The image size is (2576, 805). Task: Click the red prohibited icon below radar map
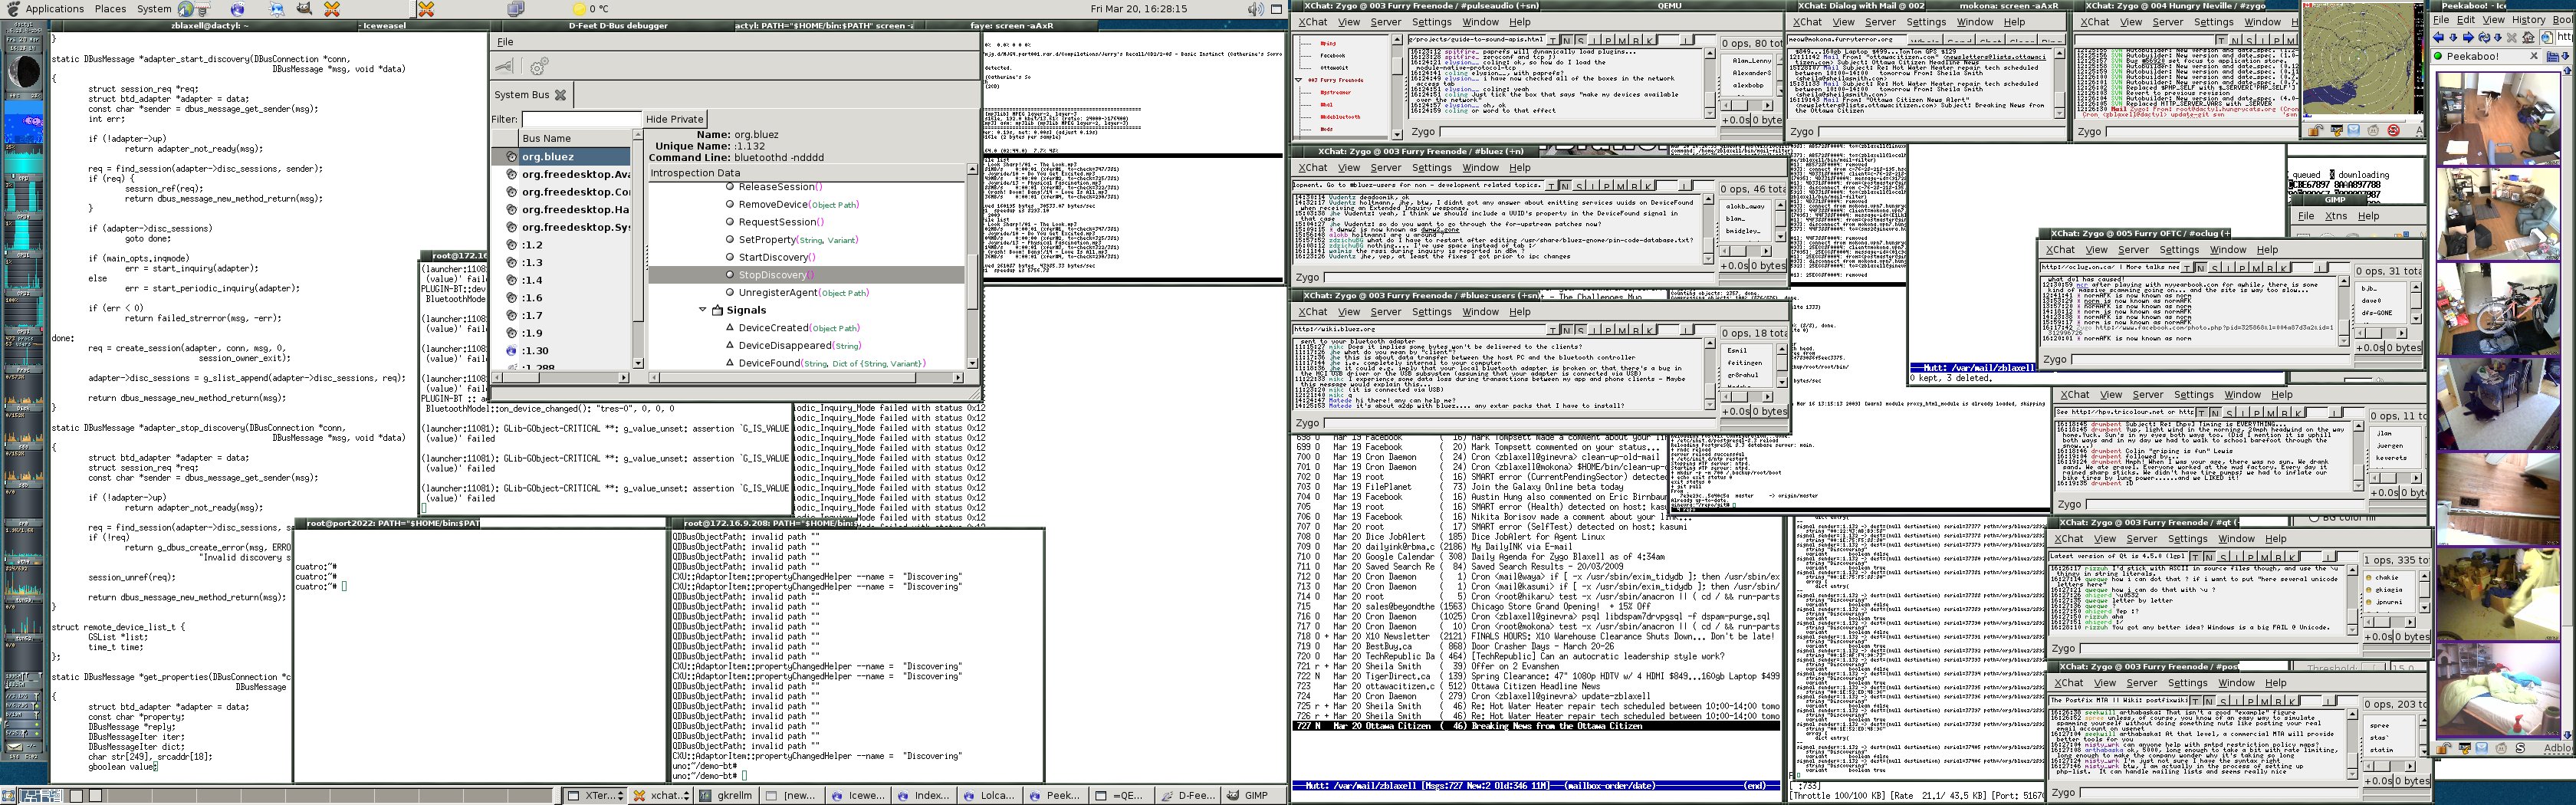coord(2394,130)
